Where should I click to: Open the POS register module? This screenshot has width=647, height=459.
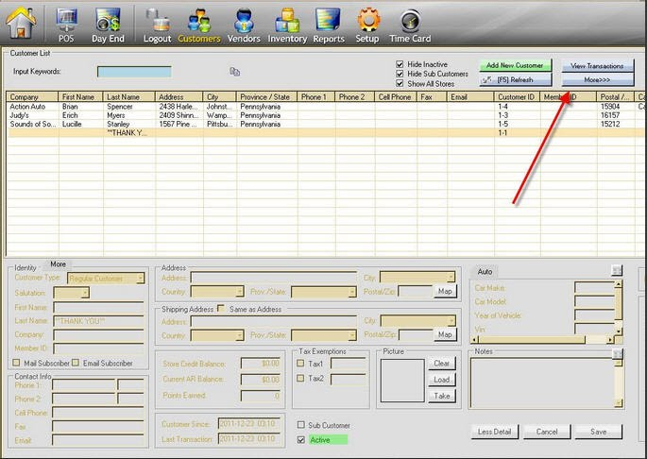67,25
